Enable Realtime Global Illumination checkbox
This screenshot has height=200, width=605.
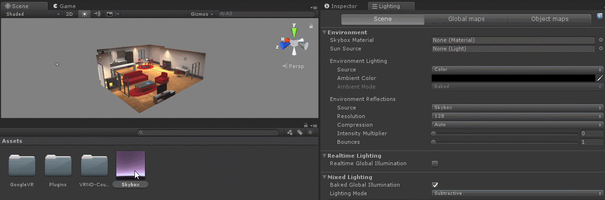pyautogui.click(x=434, y=164)
